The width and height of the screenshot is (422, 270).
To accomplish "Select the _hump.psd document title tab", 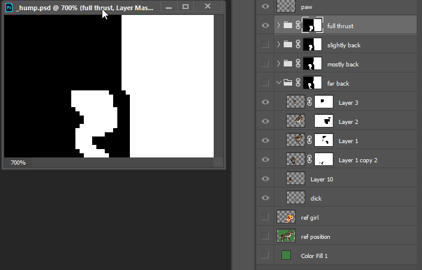I will (x=84, y=8).
